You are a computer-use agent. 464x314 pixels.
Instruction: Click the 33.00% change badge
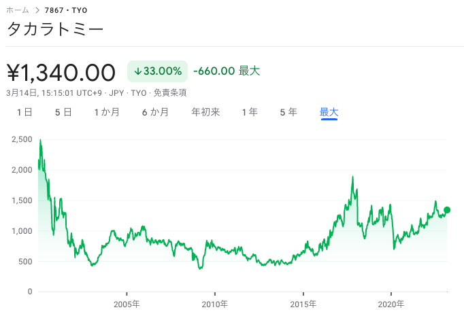pos(157,71)
